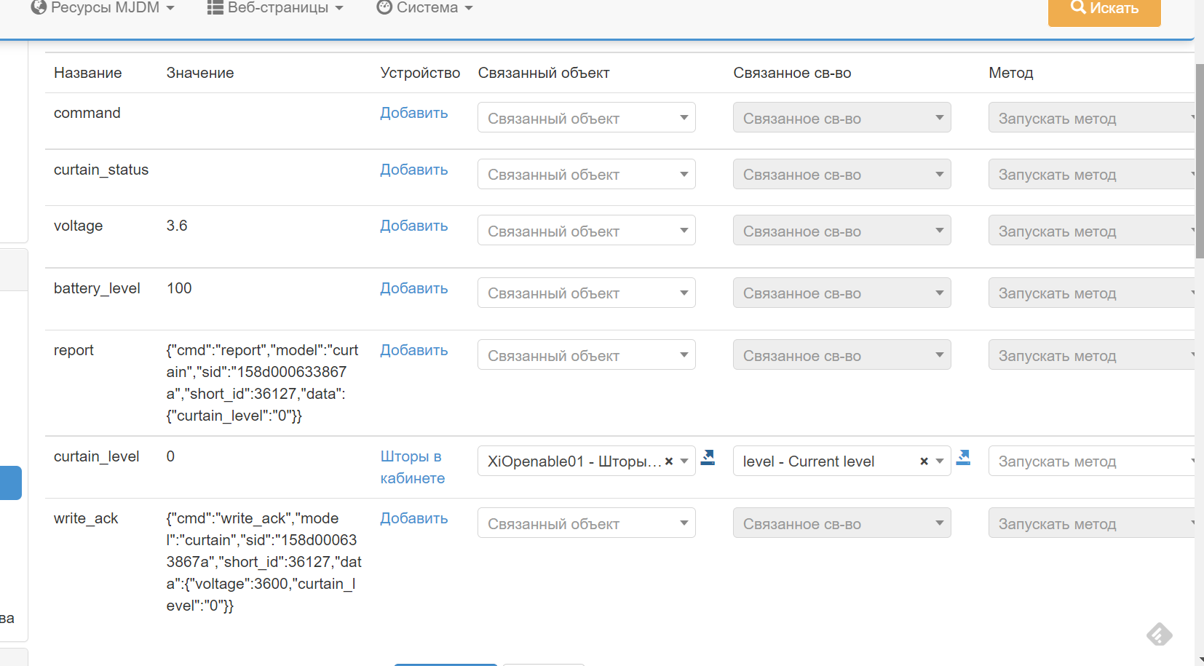
Task: Click the dashboard icon beside Система
Action: (x=384, y=7)
